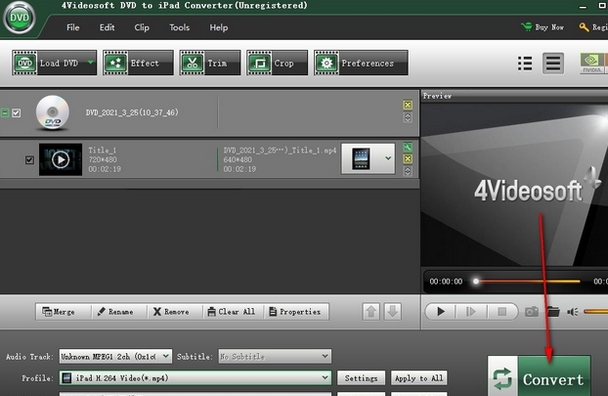Open Title_1 settings wrench icon

408,147
